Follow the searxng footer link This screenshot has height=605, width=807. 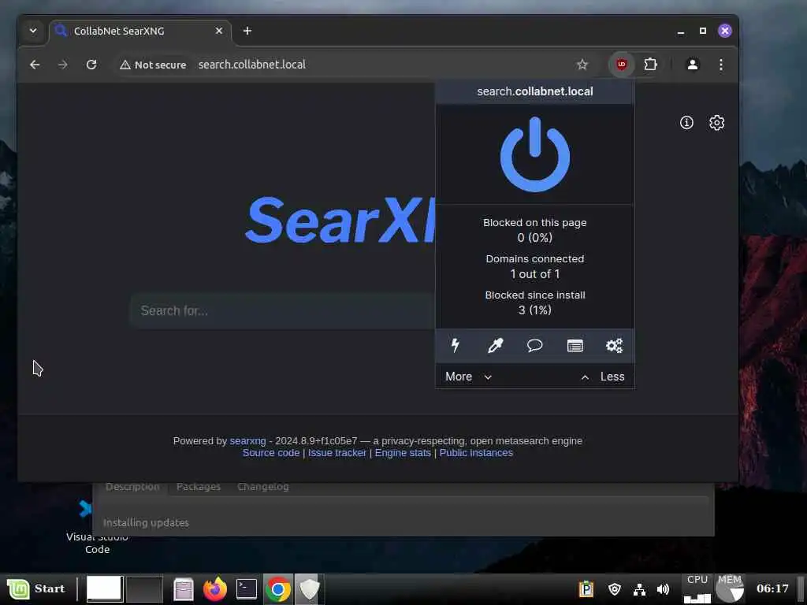tap(247, 441)
